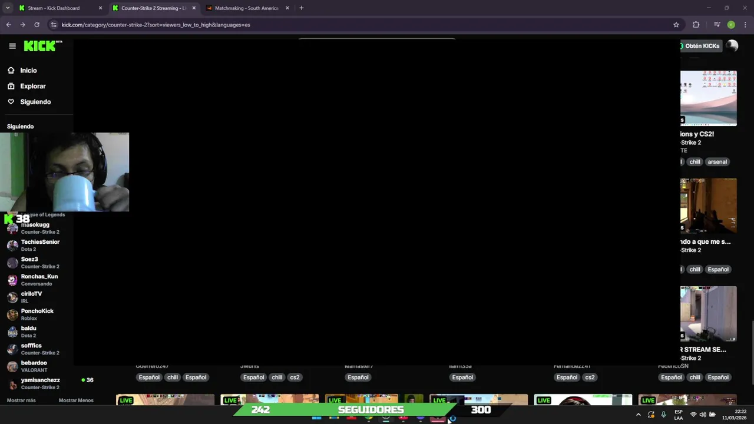754x424 pixels.
Task: Open the Chrome three-dot menu
Action: pos(745,25)
